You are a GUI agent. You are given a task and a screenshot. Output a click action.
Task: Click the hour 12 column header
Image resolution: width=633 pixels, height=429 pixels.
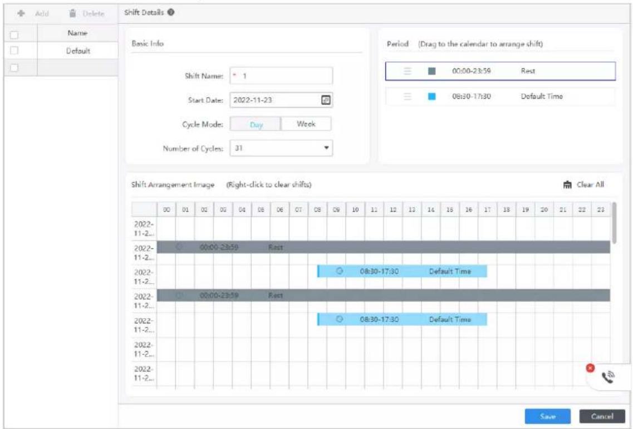393,209
